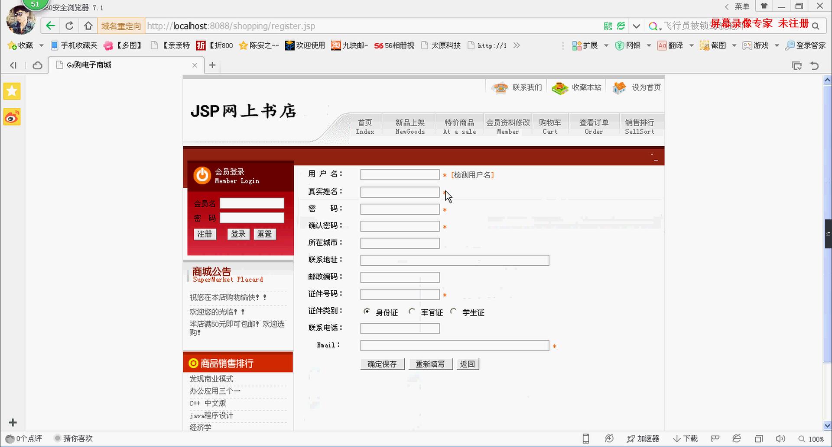Click the 用户名 registration input field
This screenshot has height=447, width=832.
[x=400, y=174]
